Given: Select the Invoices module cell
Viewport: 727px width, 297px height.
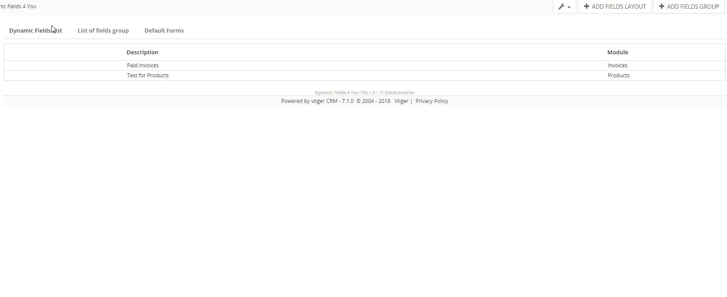Looking at the screenshot, I should pyautogui.click(x=617, y=66).
